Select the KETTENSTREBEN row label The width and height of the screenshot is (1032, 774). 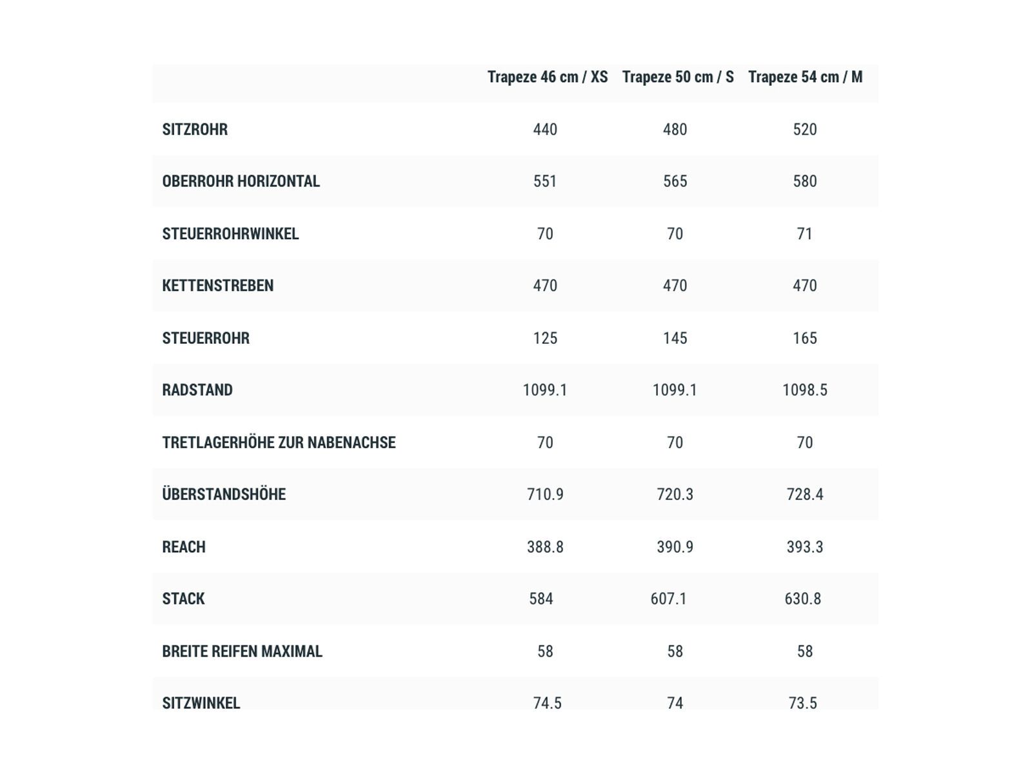(x=217, y=286)
